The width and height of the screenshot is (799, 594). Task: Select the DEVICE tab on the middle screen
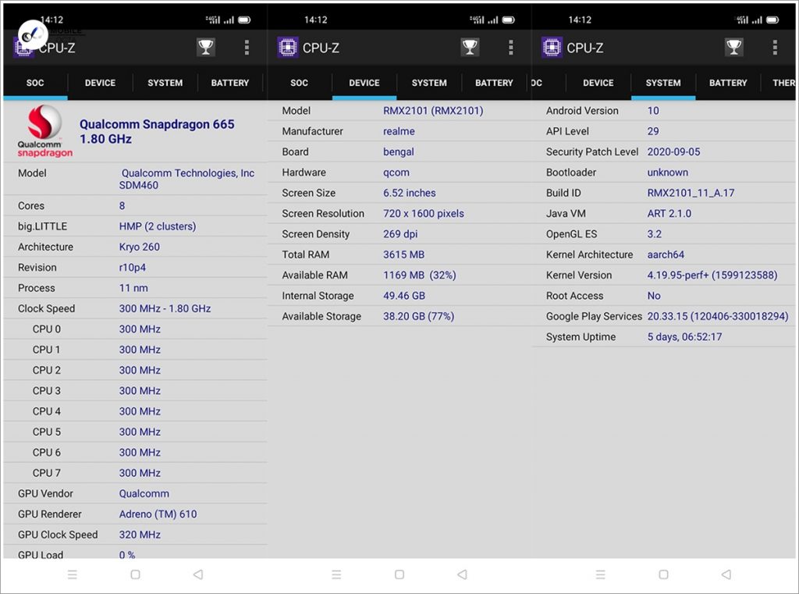point(364,83)
